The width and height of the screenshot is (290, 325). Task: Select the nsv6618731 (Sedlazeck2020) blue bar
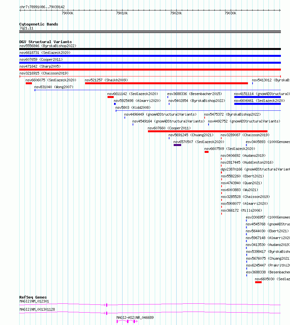[x=150, y=56]
